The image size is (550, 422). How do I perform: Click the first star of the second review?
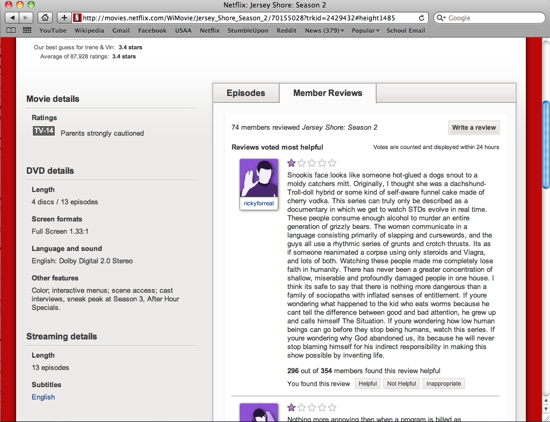(x=291, y=408)
